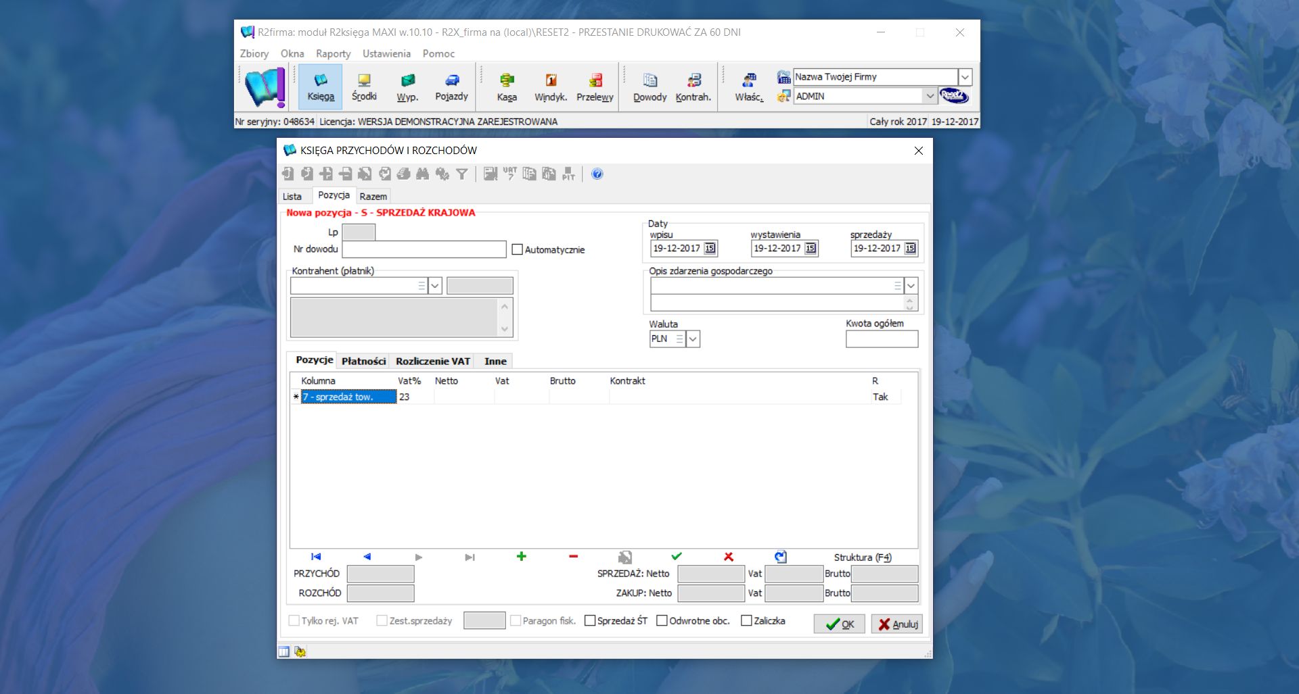Select the Pojazdy toolbar icon
This screenshot has width=1299, height=694.
point(451,86)
